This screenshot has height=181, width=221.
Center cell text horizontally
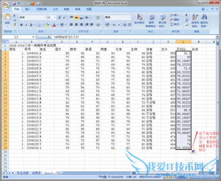click(x=76, y=25)
